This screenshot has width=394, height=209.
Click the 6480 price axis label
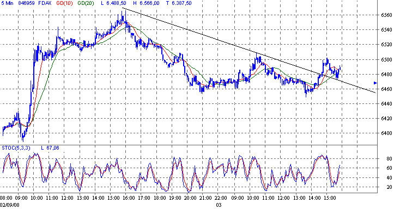click(x=386, y=74)
